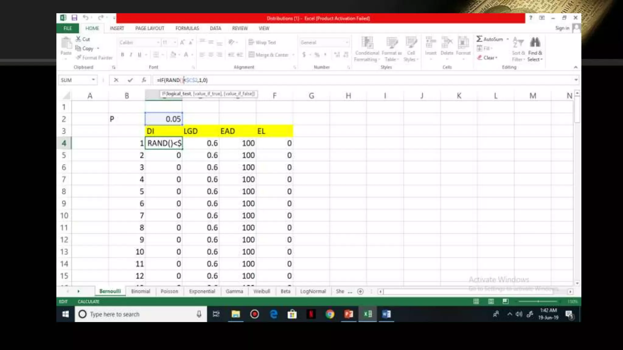Switch to Page Layout view in status bar

[x=491, y=301]
